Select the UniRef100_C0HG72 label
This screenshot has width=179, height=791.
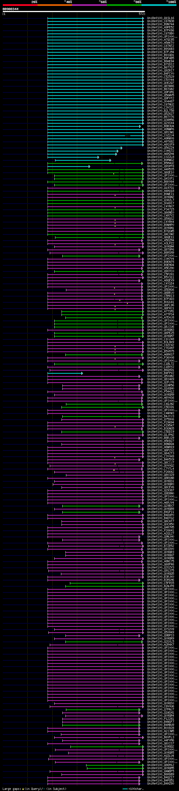(x=161, y=151)
